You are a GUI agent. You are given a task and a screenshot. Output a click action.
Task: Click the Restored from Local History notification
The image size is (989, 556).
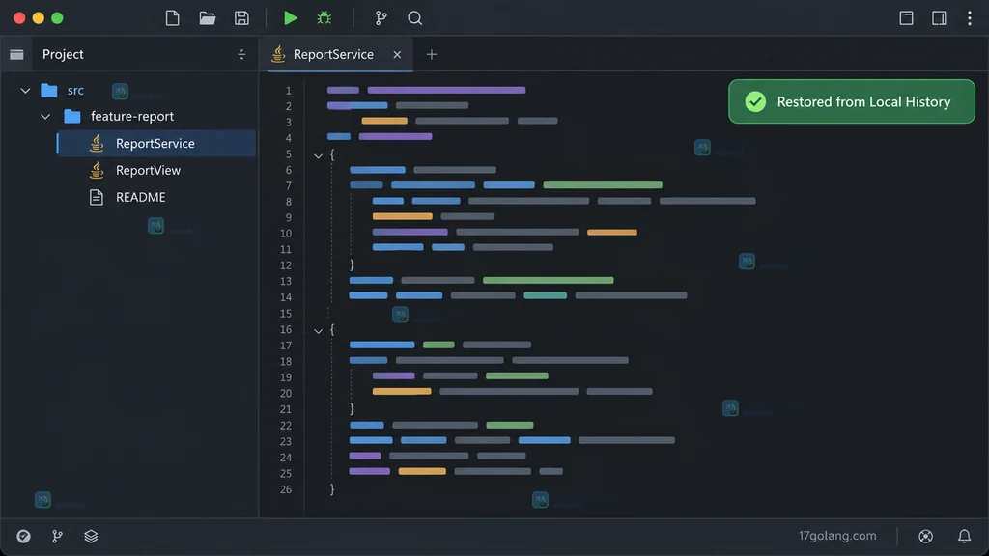pyautogui.click(x=852, y=101)
